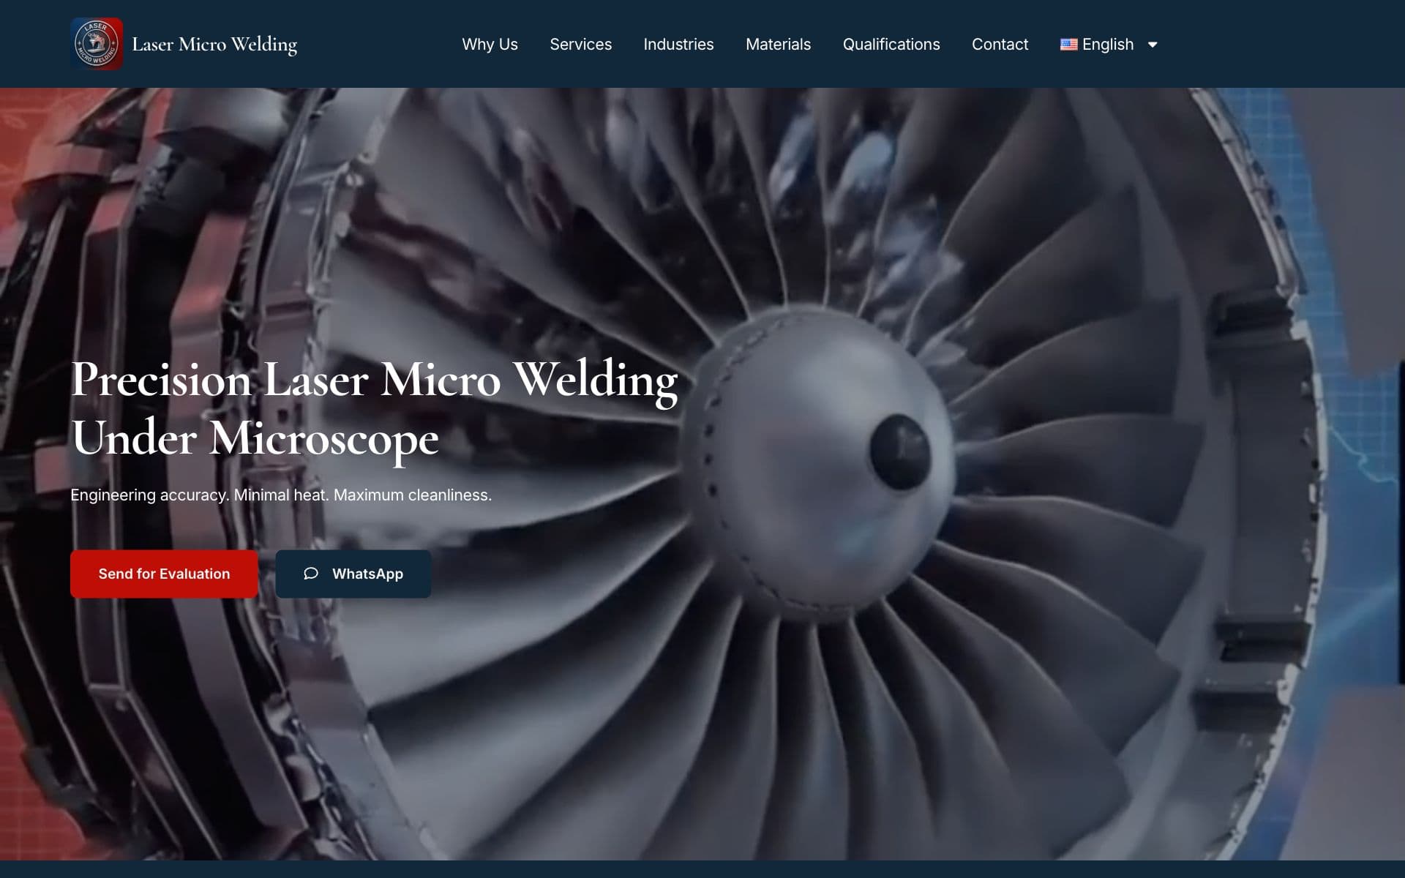Open the Why Us menu item
Viewport: 1405px width, 878px height.
pyautogui.click(x=490, y=45)
